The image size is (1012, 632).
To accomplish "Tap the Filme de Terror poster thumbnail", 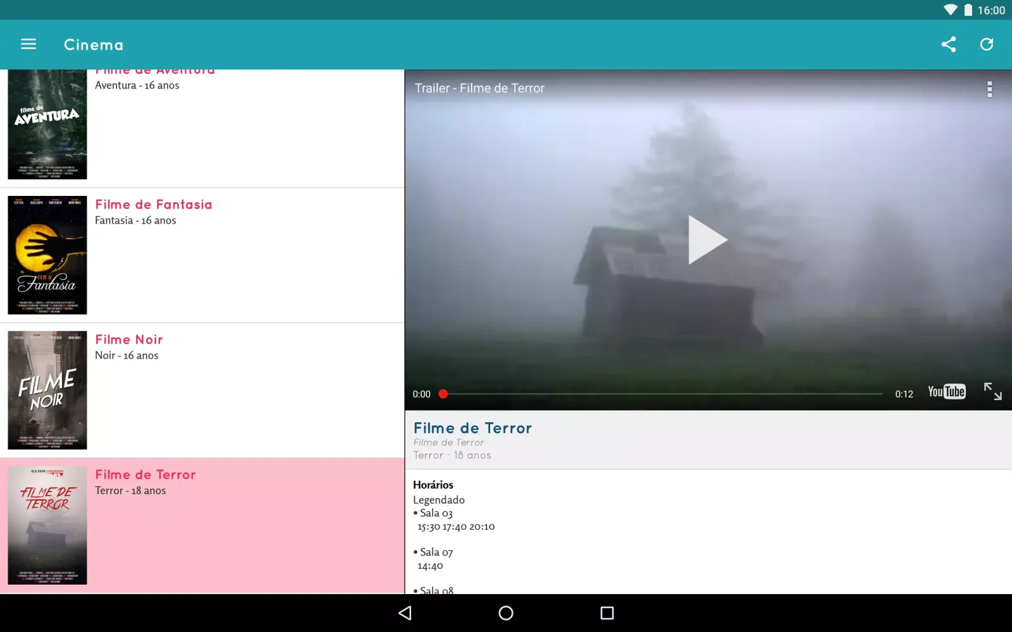I will pos(47,525).
